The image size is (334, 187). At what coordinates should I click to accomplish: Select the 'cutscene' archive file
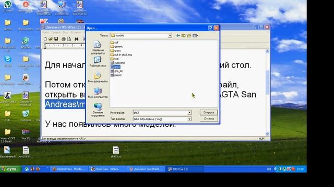pos(117,63)
